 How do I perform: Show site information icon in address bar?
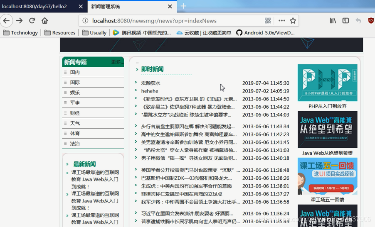85,21
